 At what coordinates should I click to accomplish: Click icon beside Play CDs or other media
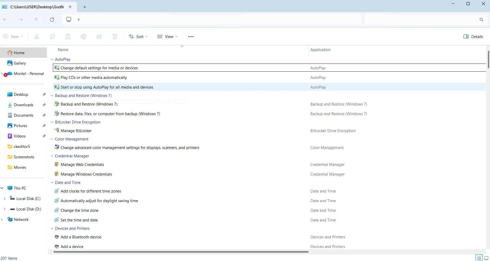(x=56, y=77)
